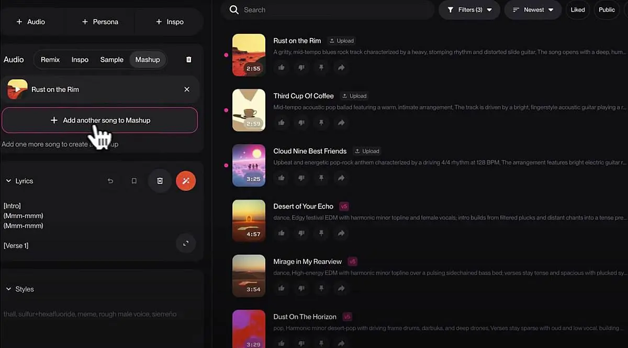
Task: Undo lyrics change with the arrow icon
Action: coord(110,181)
